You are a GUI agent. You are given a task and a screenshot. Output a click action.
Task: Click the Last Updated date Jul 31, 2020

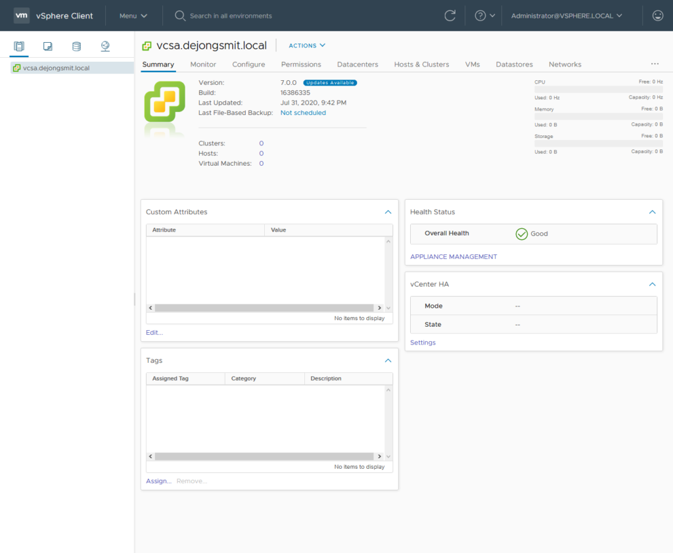313,103
